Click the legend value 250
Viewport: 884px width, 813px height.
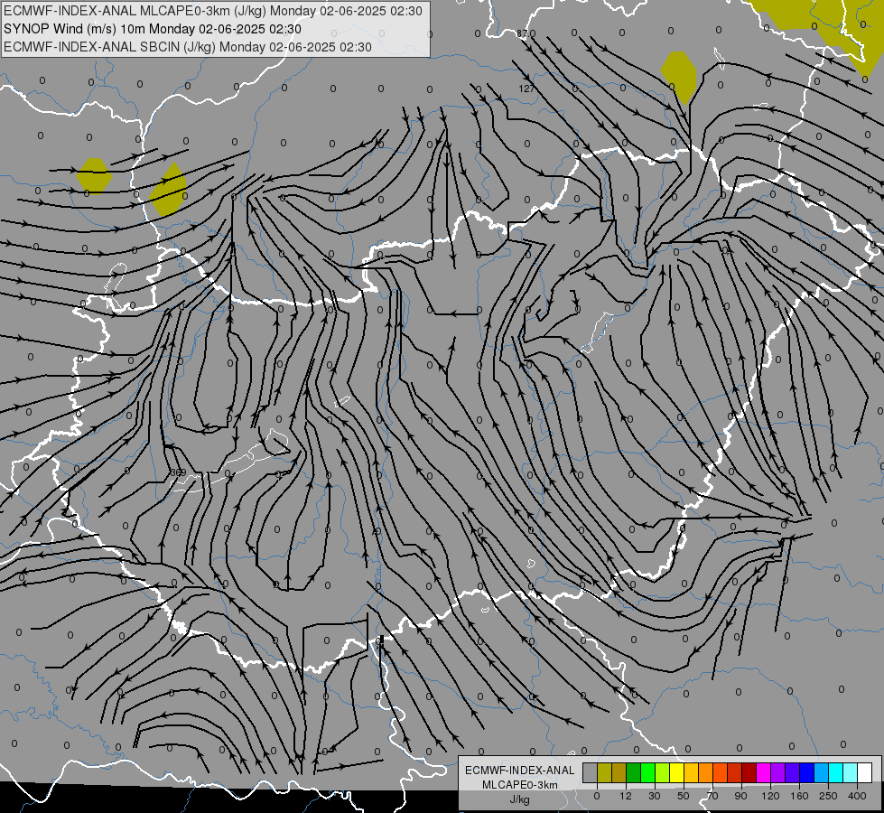(x=828, y=796)
